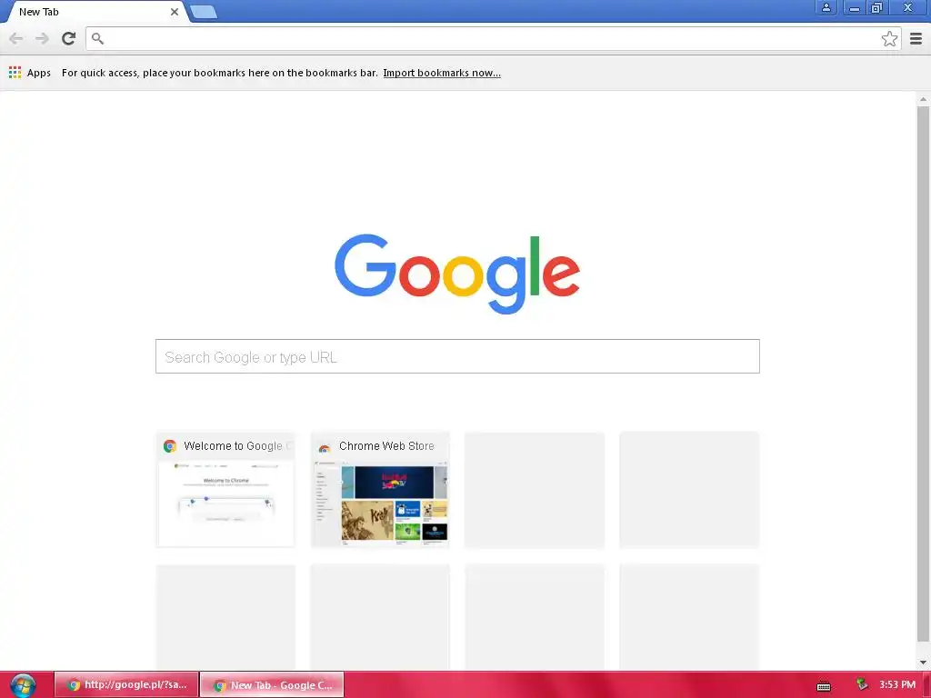Viewport: 931px width, 698px height.
Task: Select the New Tab tab
Action: pos(94,12)
